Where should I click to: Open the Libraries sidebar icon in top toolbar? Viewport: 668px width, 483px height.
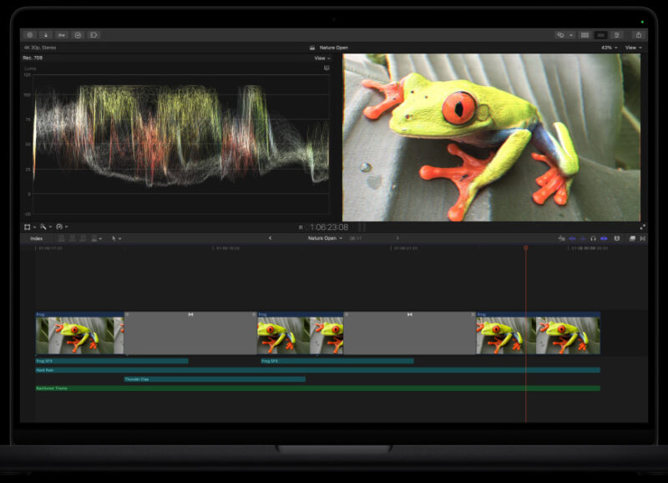[x=30, y=35]
